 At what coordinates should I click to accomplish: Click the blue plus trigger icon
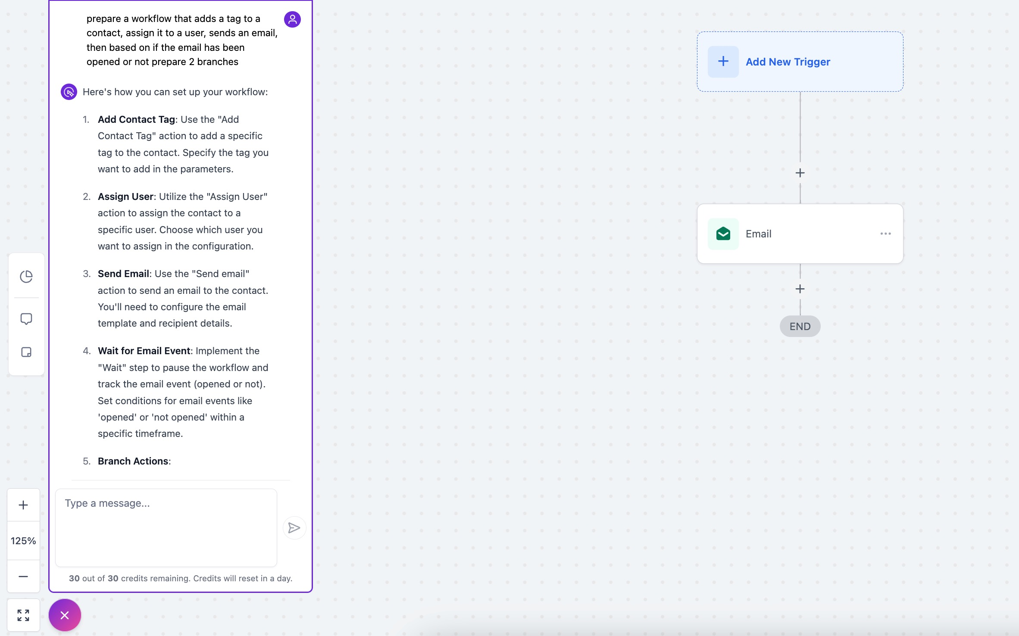click(x=723, y=62)
